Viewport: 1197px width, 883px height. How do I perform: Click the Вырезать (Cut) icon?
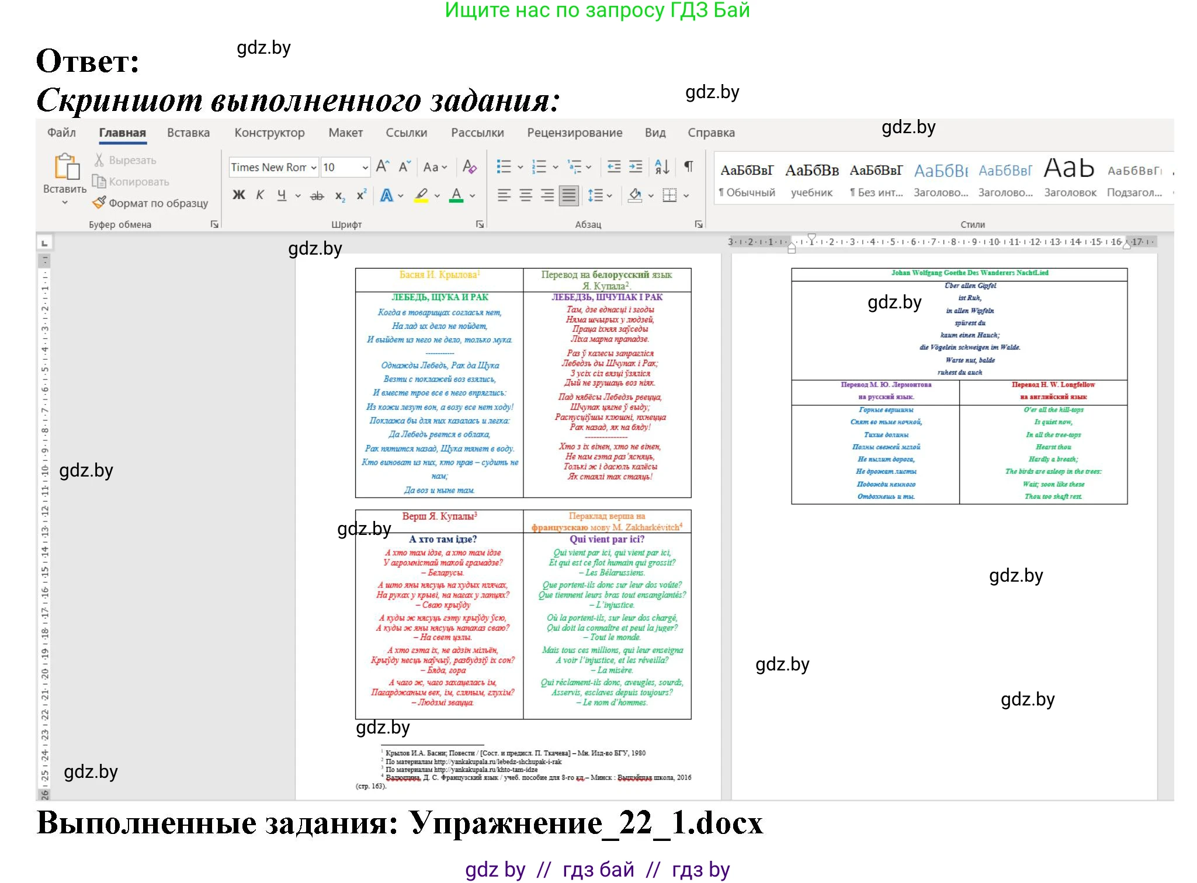coord(99,160)
